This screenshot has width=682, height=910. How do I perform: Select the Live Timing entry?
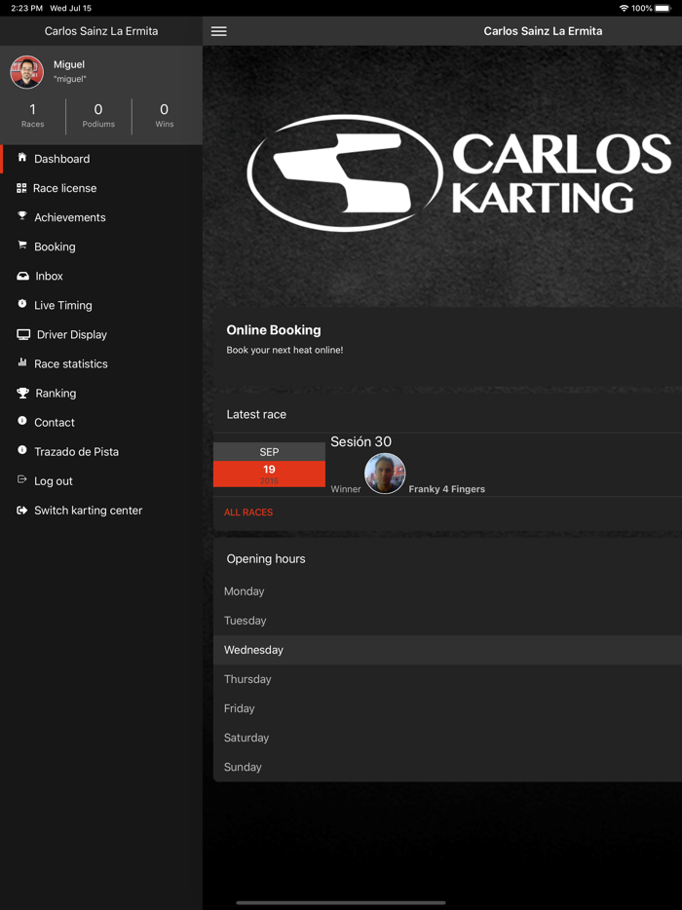[x=63, y=305]
